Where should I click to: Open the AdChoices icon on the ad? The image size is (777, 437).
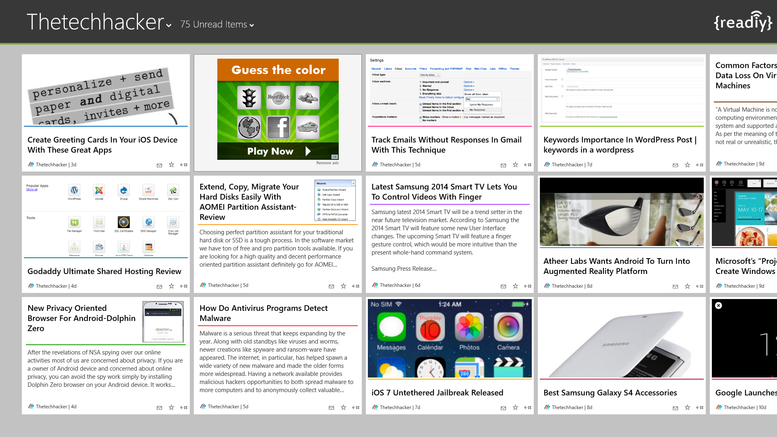click(x=335, y=157)
